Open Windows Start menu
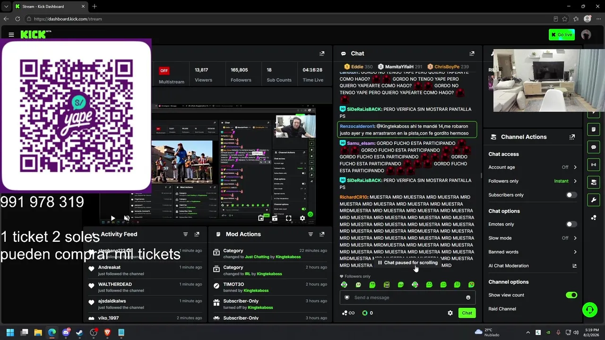 point(10,332)
